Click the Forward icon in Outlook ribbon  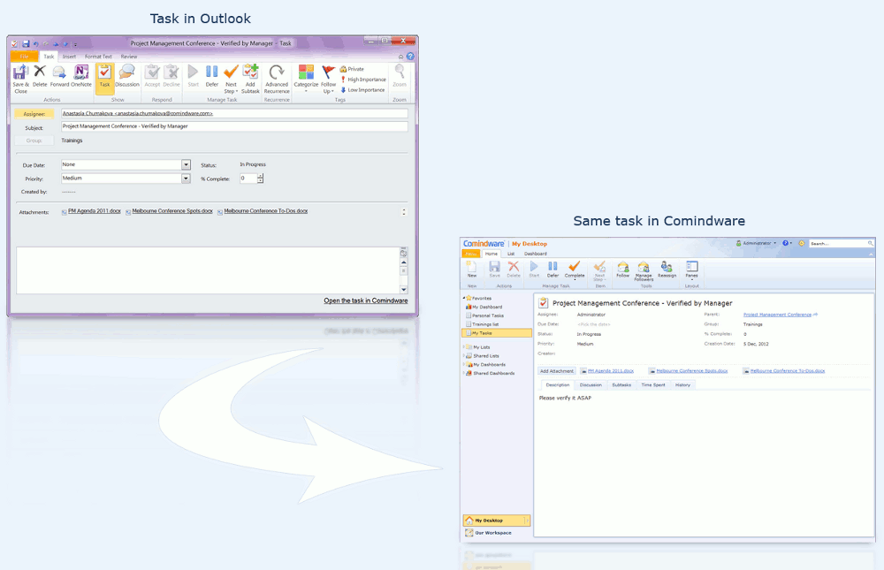click(59, 76)
